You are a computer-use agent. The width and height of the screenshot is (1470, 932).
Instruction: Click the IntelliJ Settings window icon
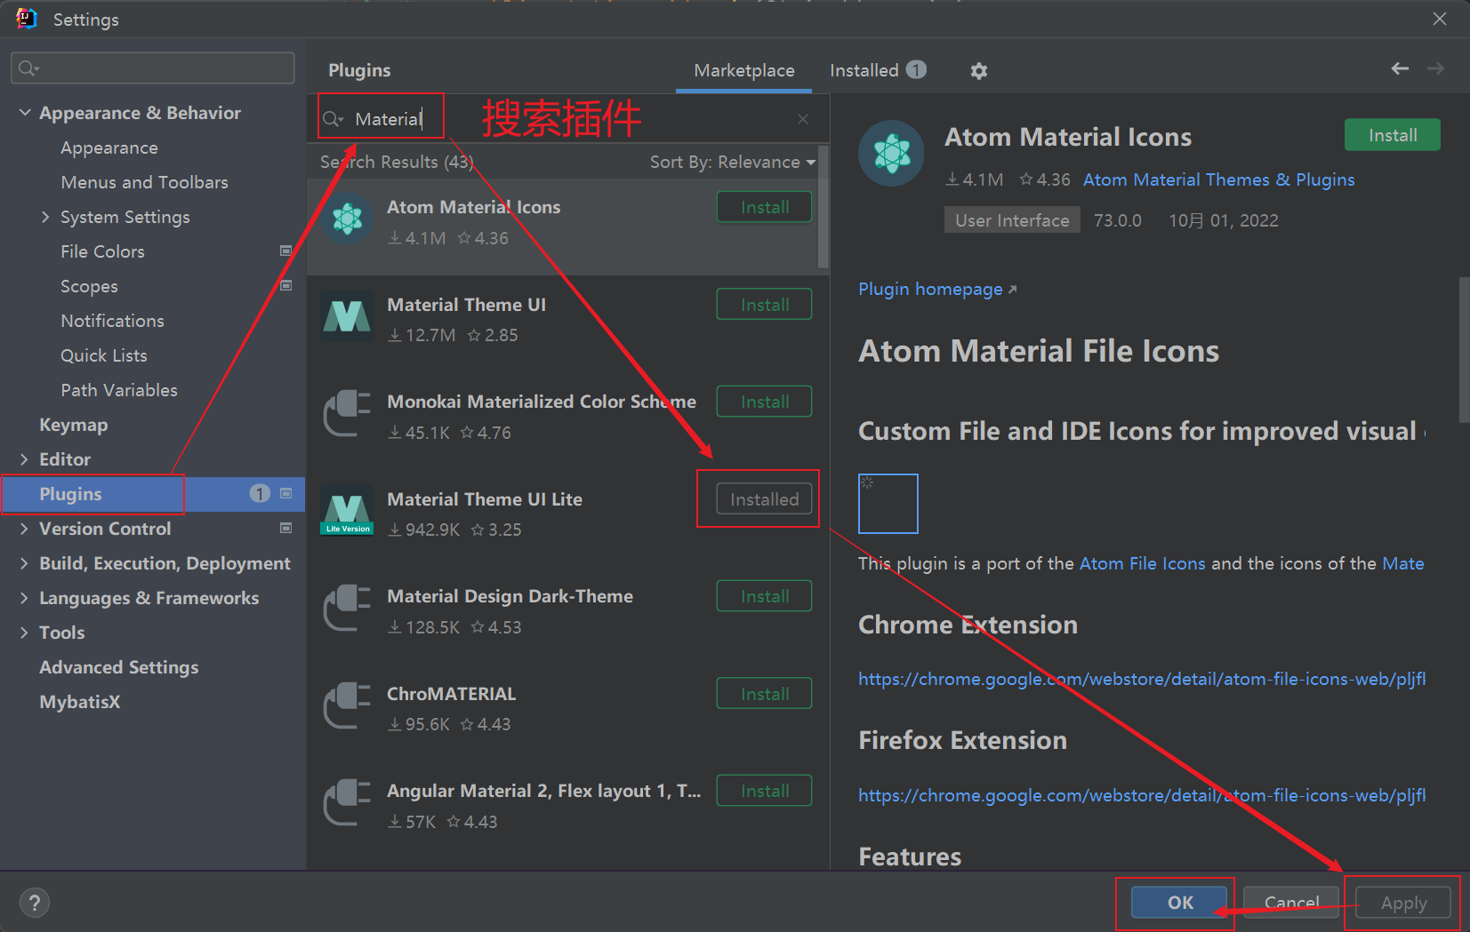click(27, 19)
